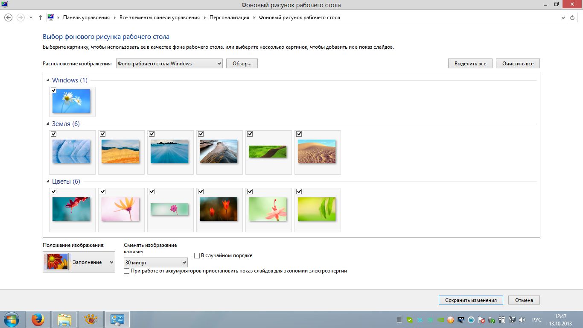The height and width of the screenshot is (328, 583).
Task: Open the 'Заполнение' picture position dropdown
Action: [79, 262]
